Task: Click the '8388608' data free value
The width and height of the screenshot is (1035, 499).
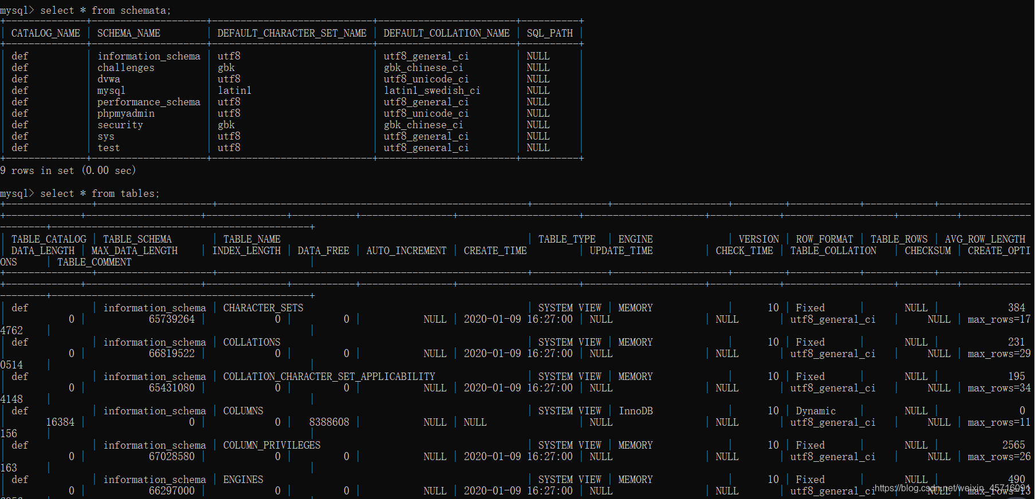Action: (x=329, y=422)
